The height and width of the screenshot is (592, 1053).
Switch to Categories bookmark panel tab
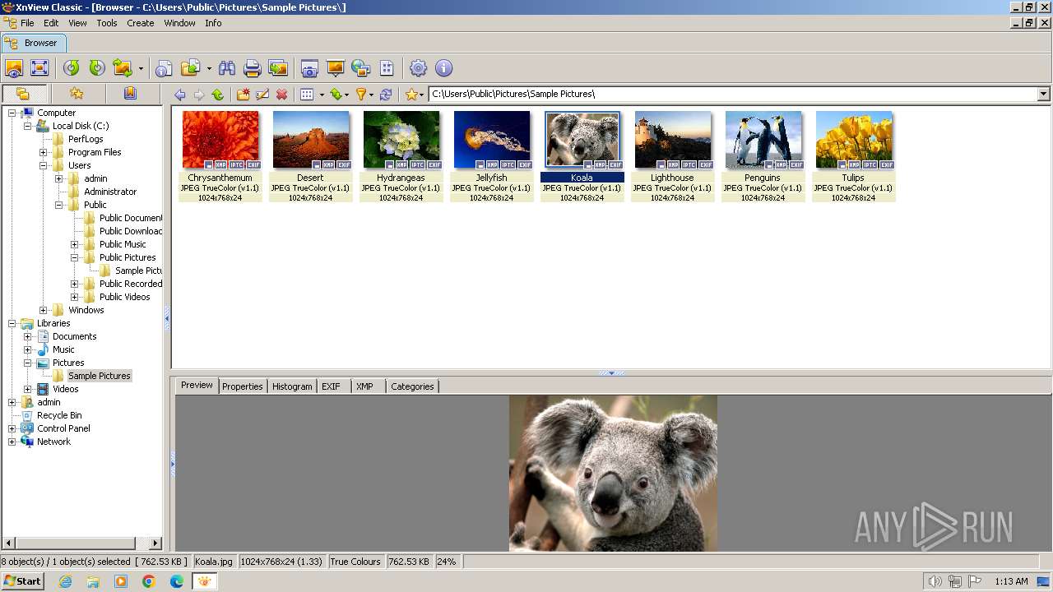[130, 93]
